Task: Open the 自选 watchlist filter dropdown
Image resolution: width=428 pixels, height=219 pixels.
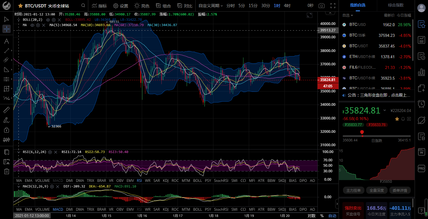Action: coord(348,15)
